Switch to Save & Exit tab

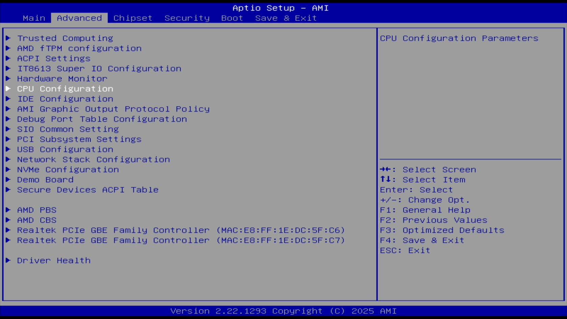[286, 18]
